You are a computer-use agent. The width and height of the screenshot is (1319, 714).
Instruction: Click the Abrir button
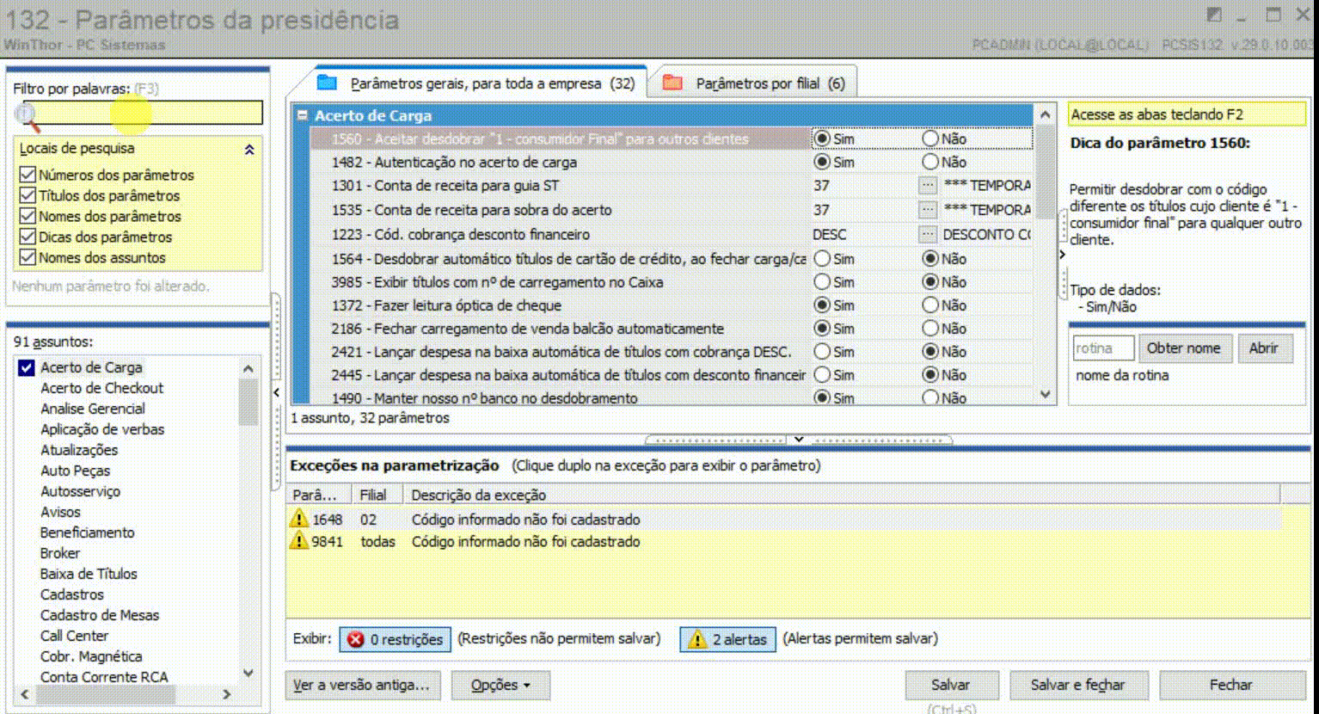point(1264,348)
